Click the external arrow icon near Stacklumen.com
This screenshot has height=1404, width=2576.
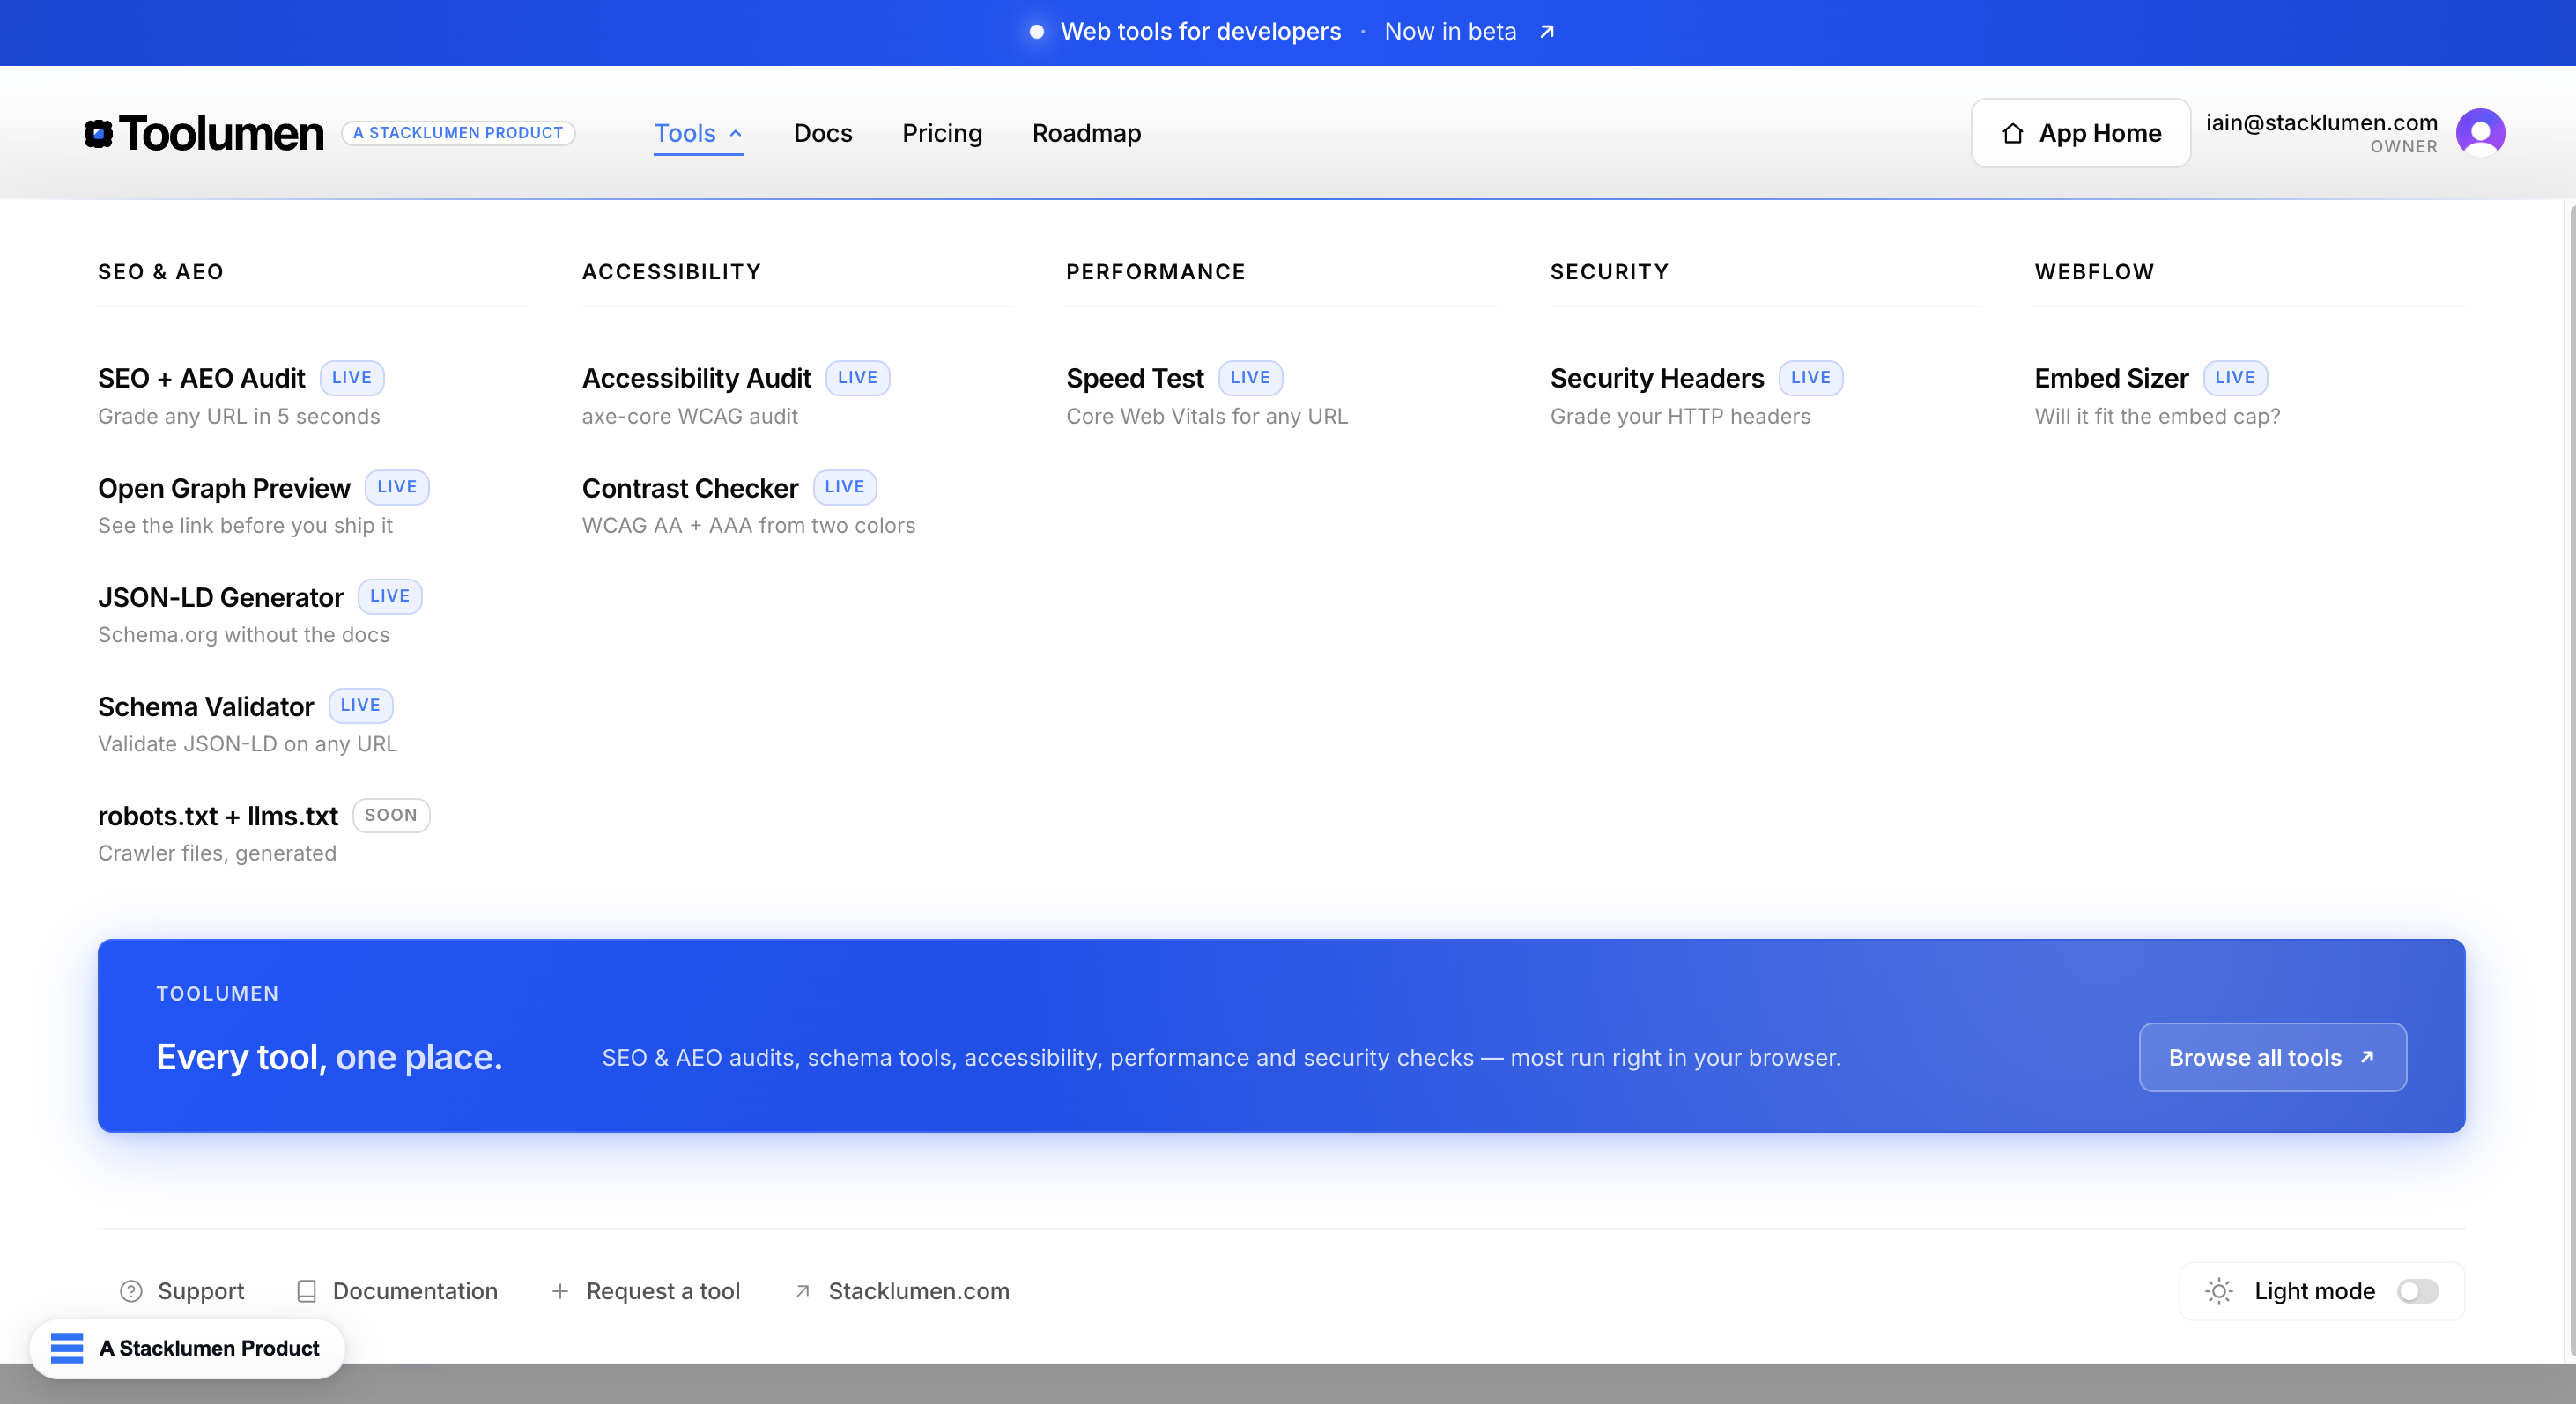click(802, 1291)
